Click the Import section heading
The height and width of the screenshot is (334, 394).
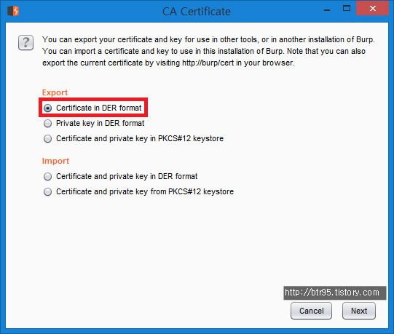coord(55,161)
